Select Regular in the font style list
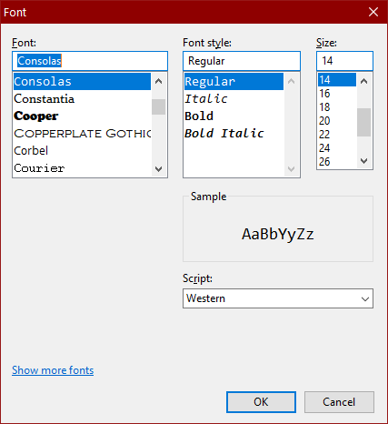This screenshot has width=388, height=424. pos(234,81)
